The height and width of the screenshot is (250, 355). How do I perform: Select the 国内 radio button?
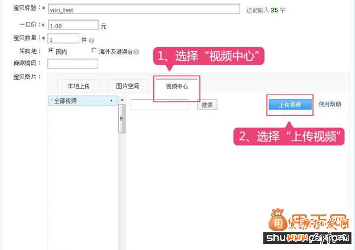[51, 51]
